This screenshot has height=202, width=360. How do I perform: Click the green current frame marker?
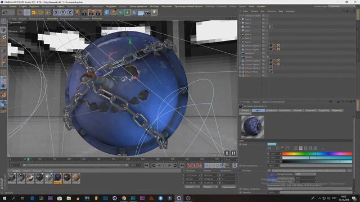click(x=28, y=159)
